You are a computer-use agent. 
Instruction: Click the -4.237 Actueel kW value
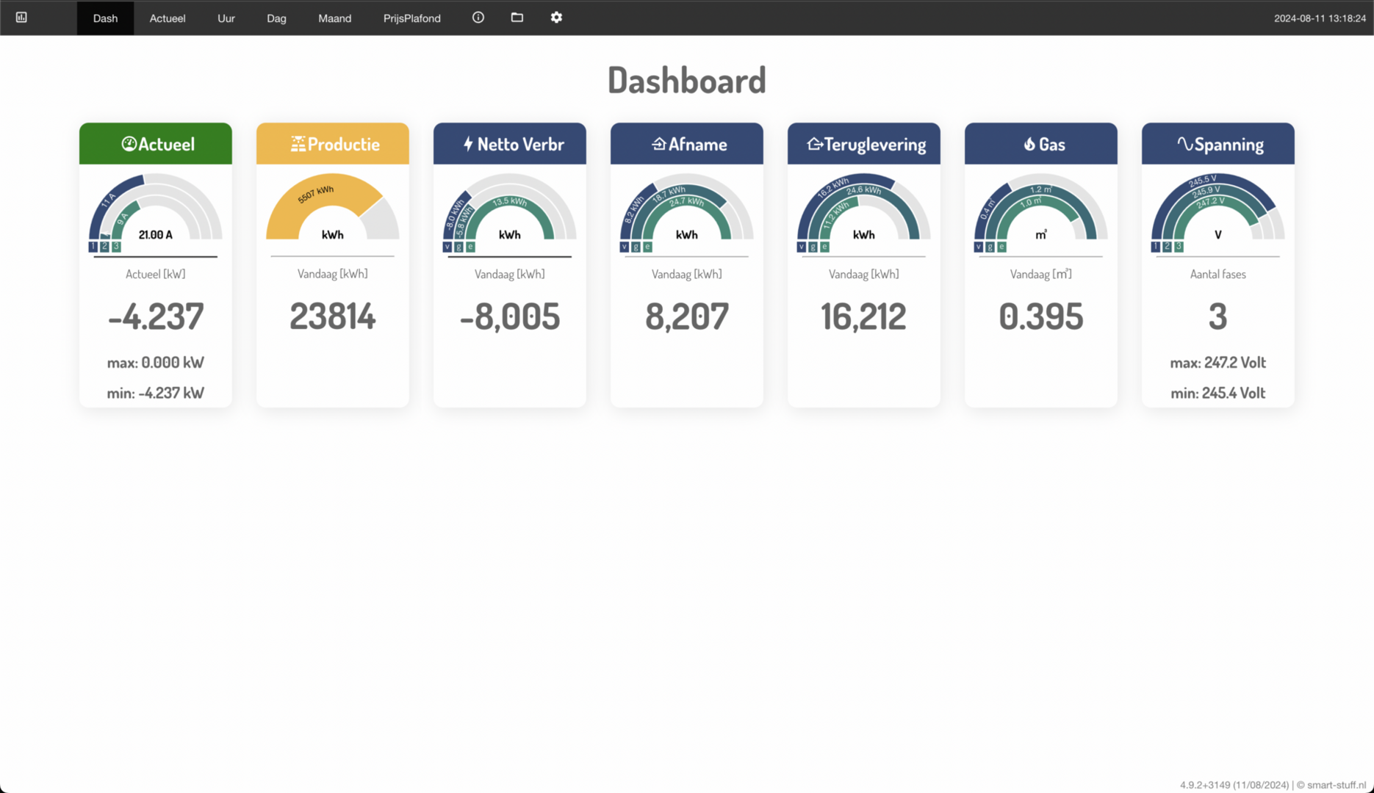155,316
